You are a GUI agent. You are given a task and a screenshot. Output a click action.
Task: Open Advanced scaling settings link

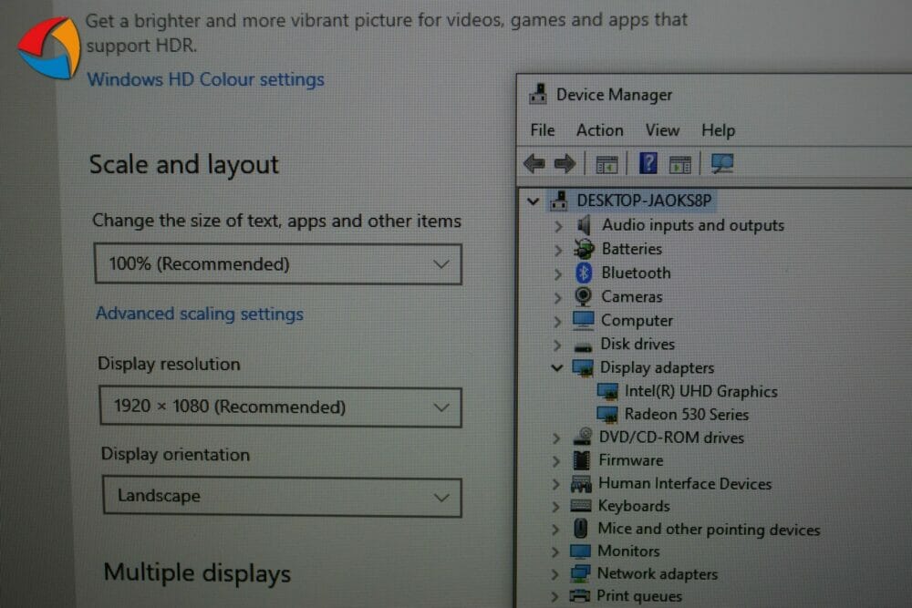[x=200, y=314]
